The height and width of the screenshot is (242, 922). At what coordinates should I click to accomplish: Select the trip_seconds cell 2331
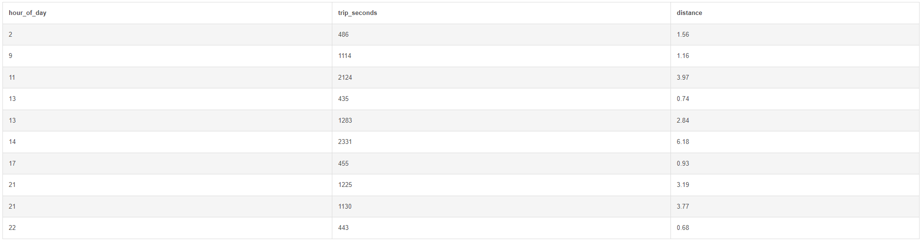(x=345, y=142)
